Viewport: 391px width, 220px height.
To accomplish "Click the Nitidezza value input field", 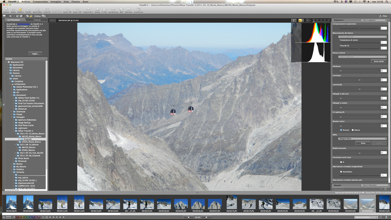I will [x=384, y=71].
